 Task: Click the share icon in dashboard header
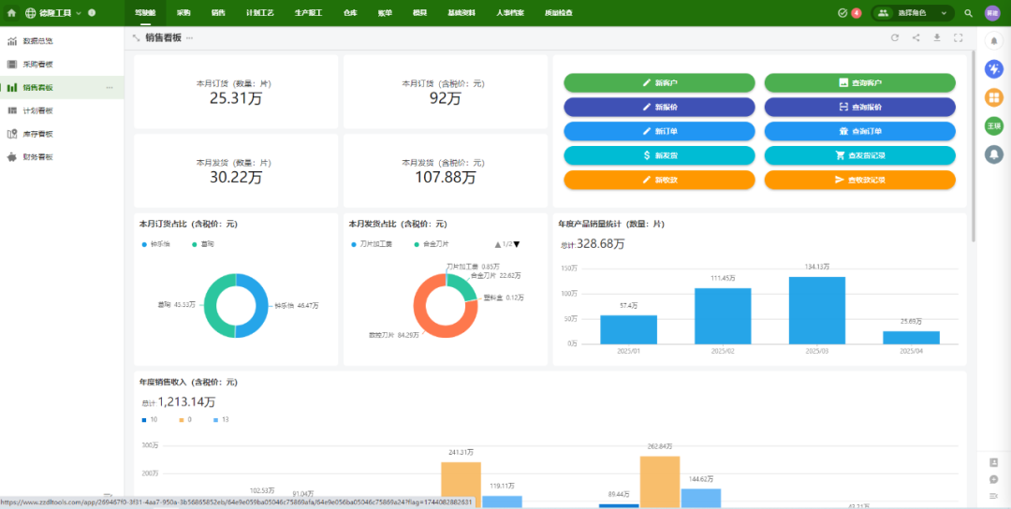[916, 37]
